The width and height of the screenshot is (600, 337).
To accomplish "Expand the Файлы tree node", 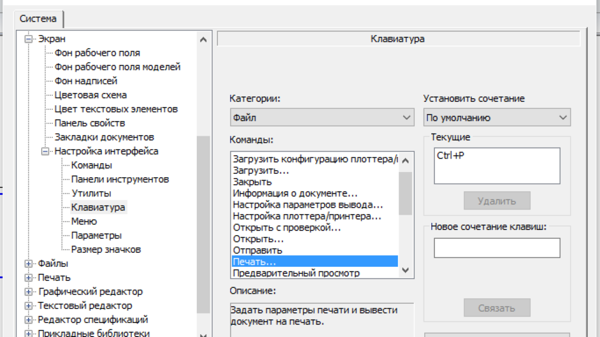I will point(28,264).
